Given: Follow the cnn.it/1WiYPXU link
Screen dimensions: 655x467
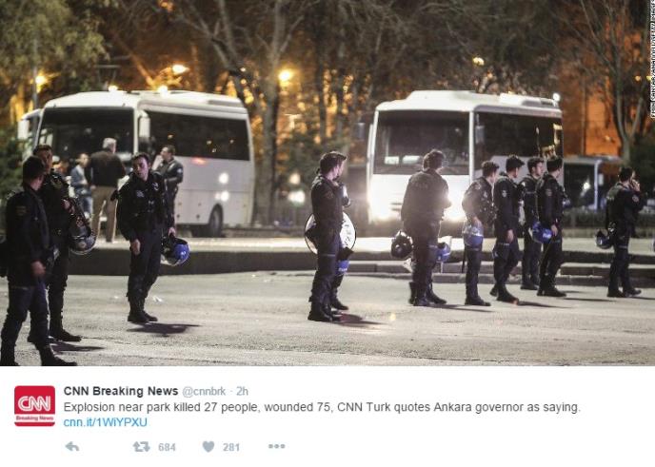Looking at the screenshot, I should tap(106, 422).
